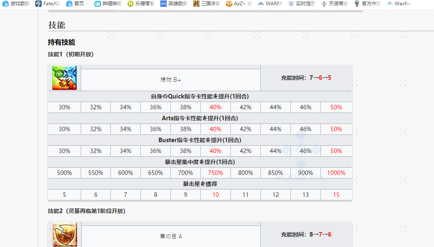The image size is (434, 247).
Task: Click the 業の目 A skill name
Action: (x=171, y=236)
